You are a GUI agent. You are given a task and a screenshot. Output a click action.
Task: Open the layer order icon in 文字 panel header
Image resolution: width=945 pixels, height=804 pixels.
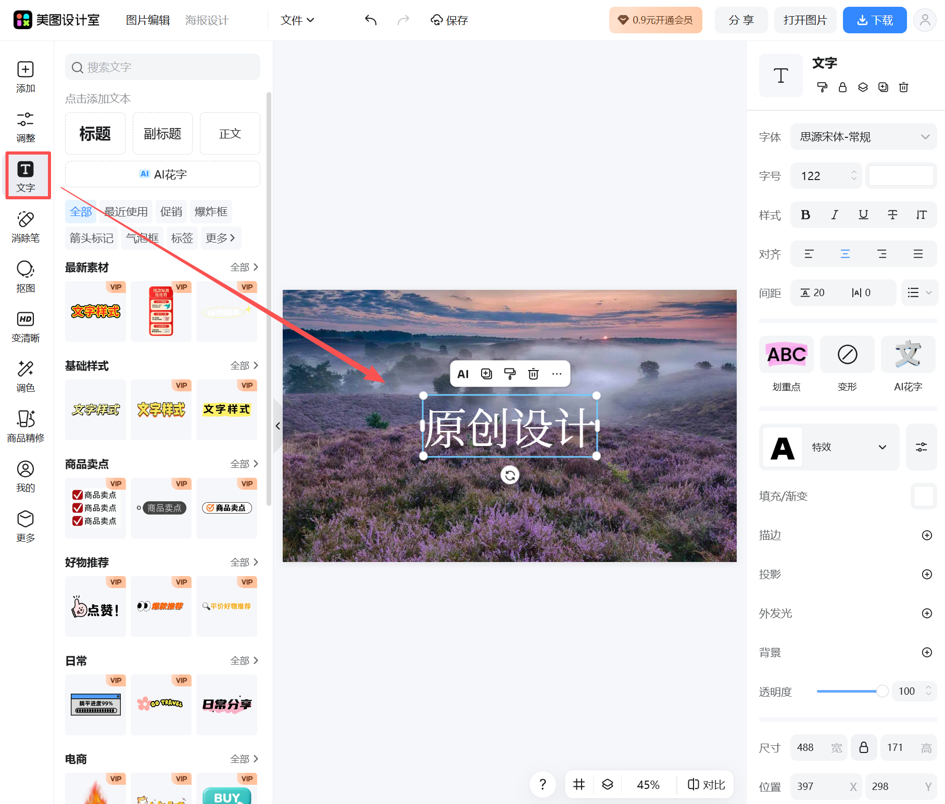(863, 87)
